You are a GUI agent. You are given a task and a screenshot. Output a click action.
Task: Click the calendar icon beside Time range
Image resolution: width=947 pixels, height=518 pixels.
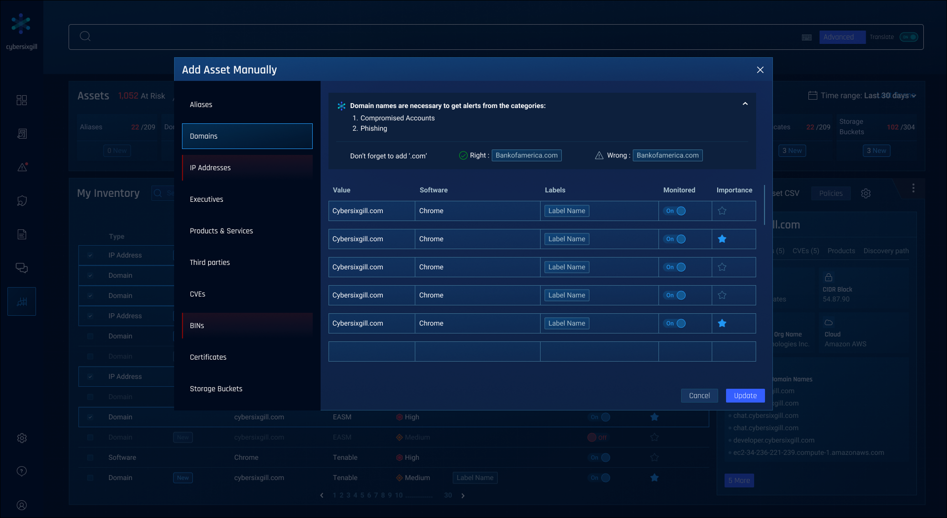pyautogui.click(x=812, y=95)
